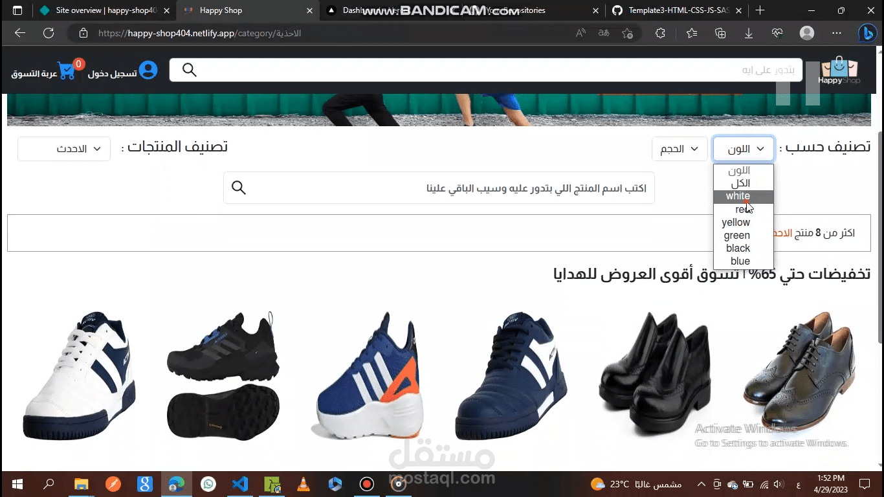Activate the Read aloud icon
Viewport: 884px width, 497px height.
(580, 33)
